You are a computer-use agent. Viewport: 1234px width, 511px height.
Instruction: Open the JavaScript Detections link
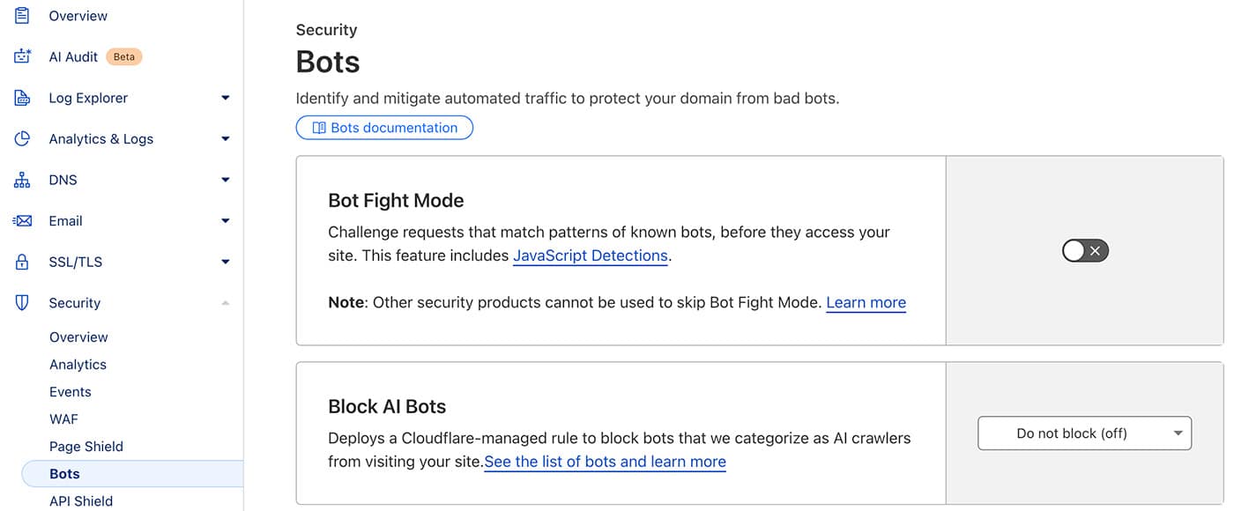pyautogui.click(x=590, y=255)
